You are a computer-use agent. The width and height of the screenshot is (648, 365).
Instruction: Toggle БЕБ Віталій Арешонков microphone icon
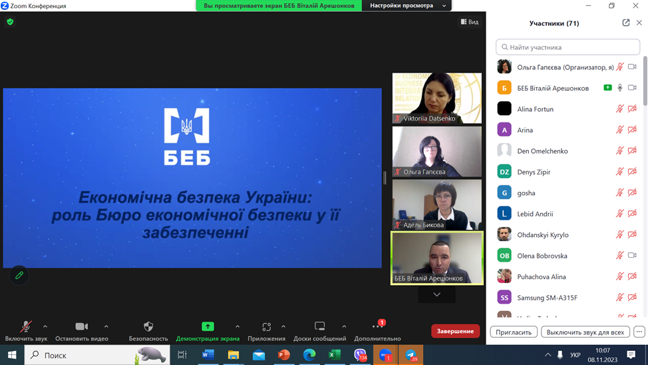[619, 88]
